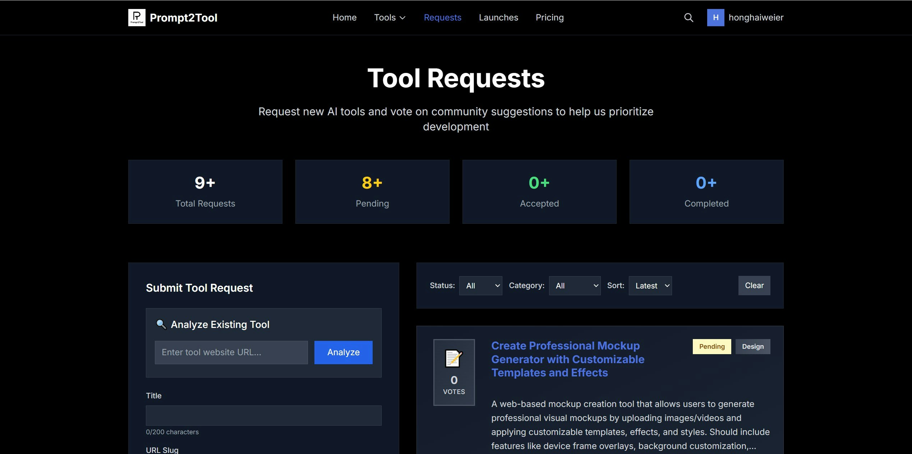Focus the Enter tool website URL field
This screenshot has width=912, height=454.
click(x=231, y=352)
